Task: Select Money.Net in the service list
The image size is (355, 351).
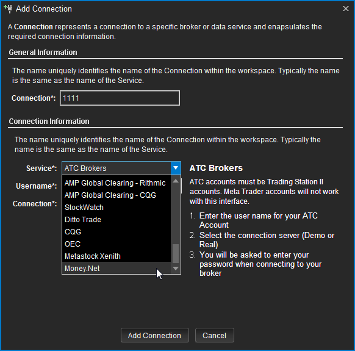Action: pyautogui.click(x=117, y=269)
